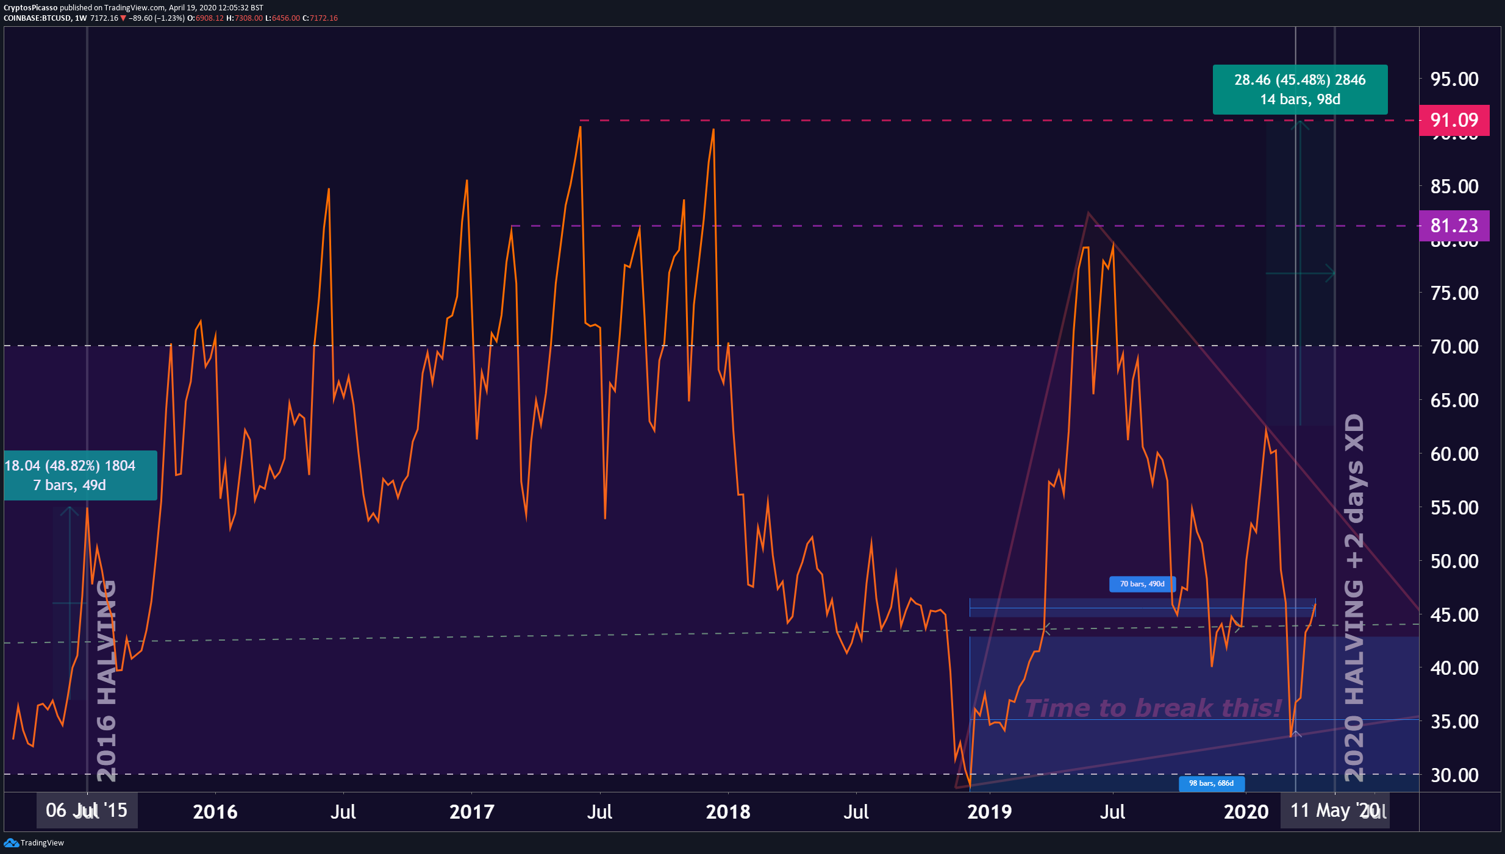
Task: Click the 85.00 price axis value
Action: 1454,186
